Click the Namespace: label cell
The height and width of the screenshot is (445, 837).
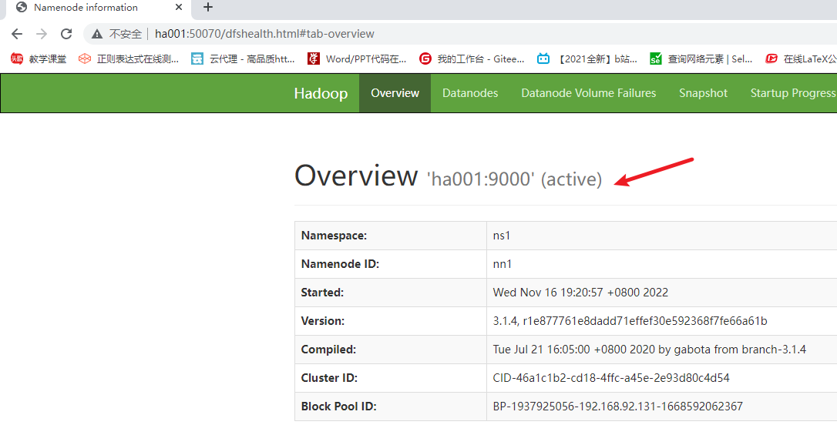click(x=391, y=236)
